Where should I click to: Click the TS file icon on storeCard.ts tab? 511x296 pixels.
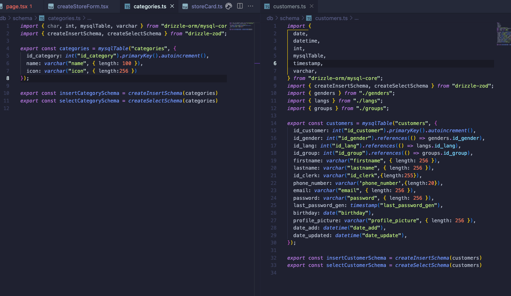tap(185, 6)
